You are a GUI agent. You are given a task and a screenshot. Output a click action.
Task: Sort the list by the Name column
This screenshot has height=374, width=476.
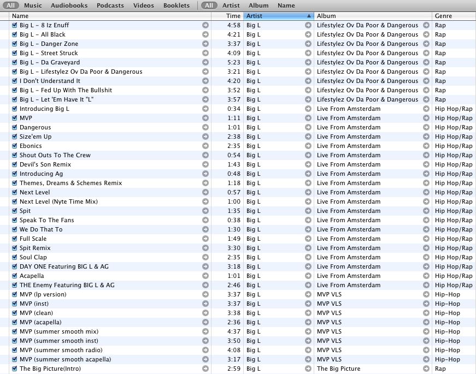[110, 16]
